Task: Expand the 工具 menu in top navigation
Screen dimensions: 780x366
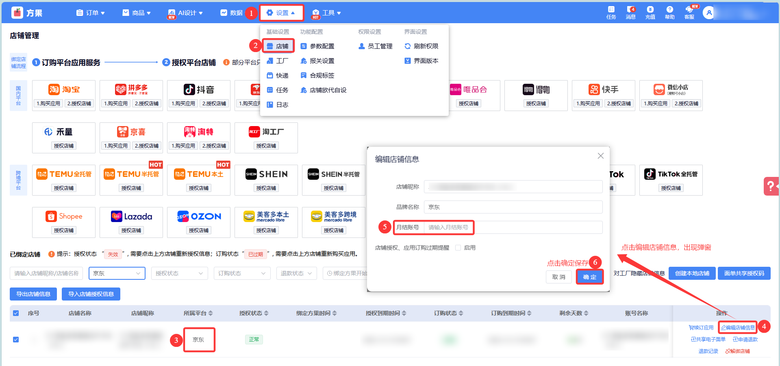Action: click(x=326, y=13)
